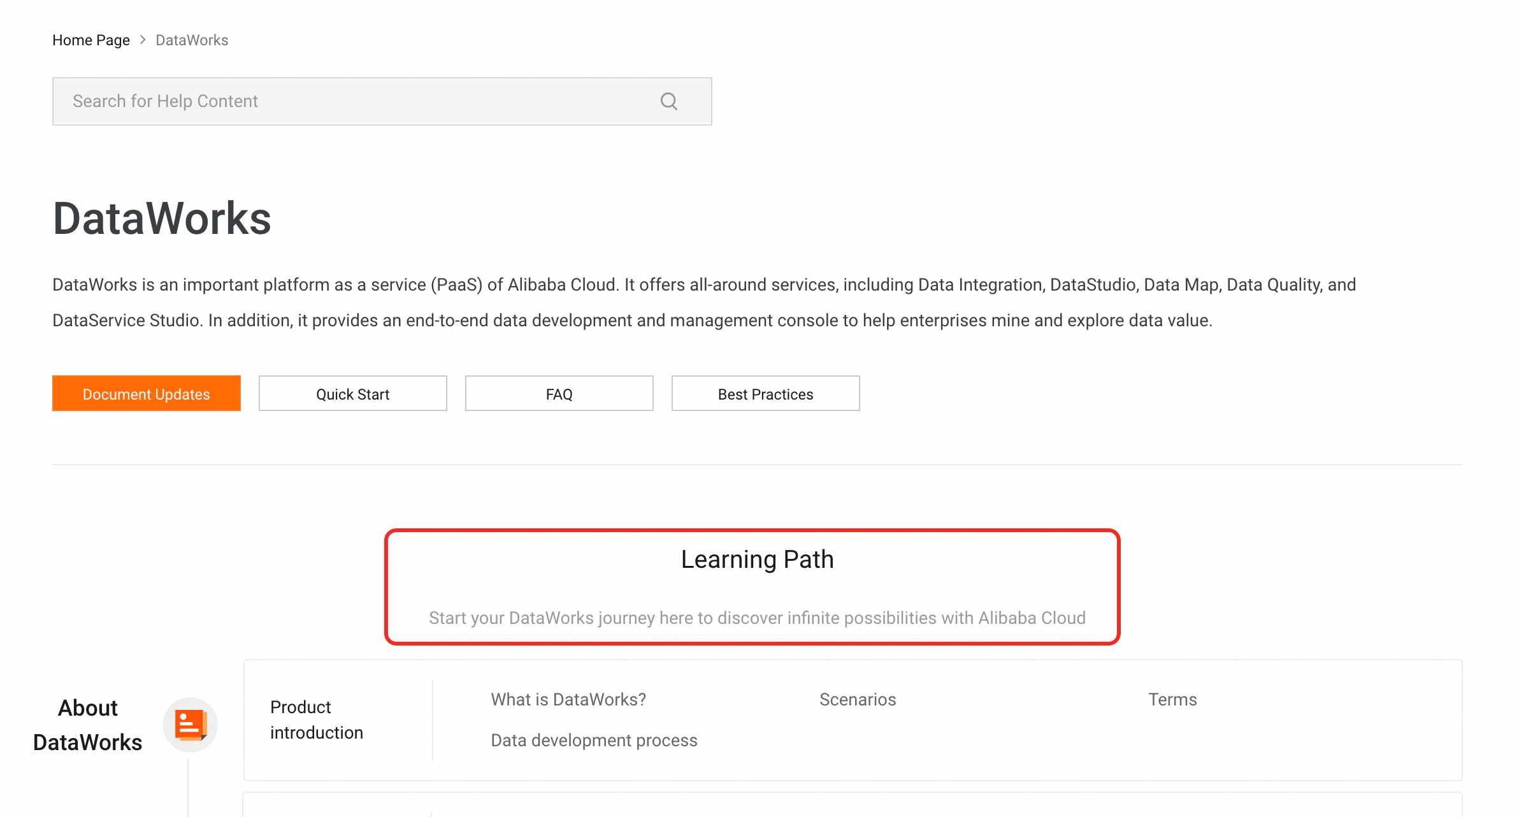Click the About DataWorks label
Viewport: 1519px width, 817px height.
pos(87,725)
